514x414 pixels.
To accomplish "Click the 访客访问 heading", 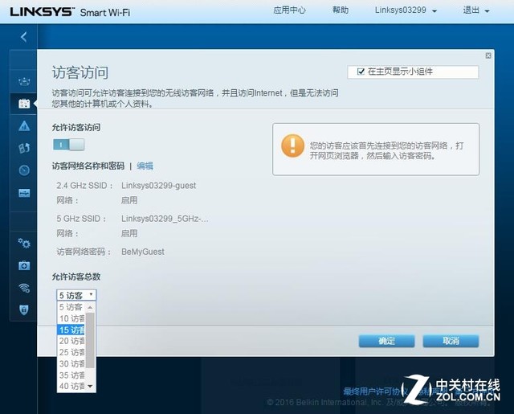I will (80, 72).
